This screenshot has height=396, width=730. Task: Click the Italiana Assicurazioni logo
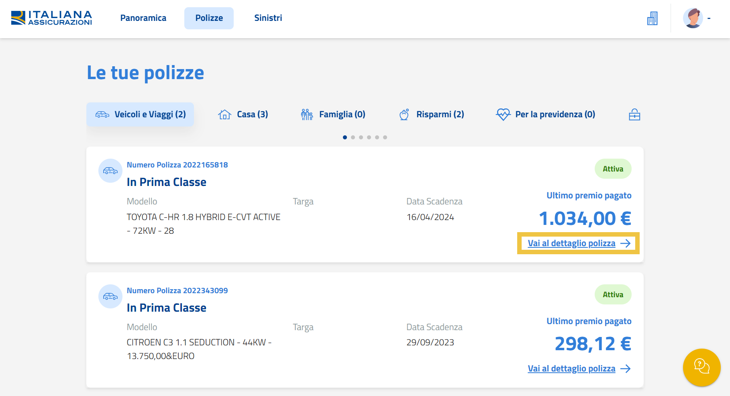pos(51,18)
